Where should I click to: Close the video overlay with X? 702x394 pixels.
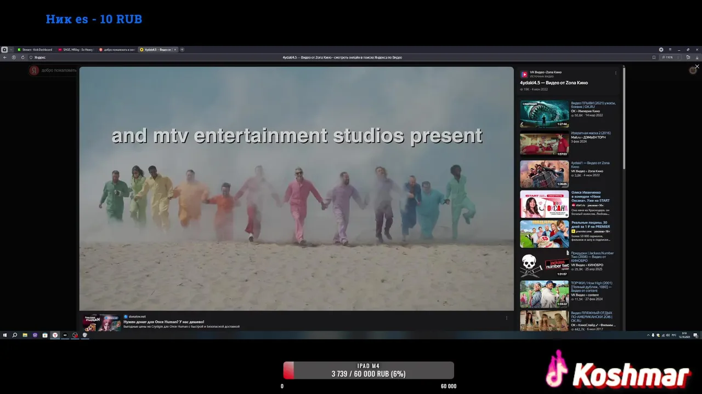point(697,67)
